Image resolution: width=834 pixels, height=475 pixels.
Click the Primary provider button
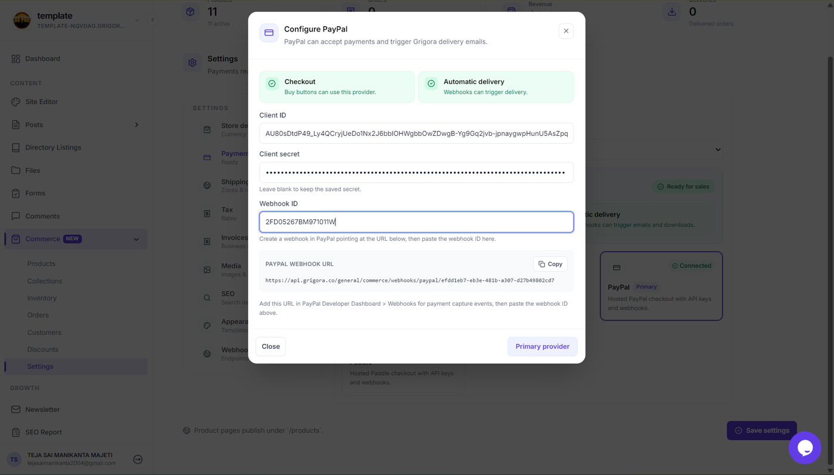[542, 346]
